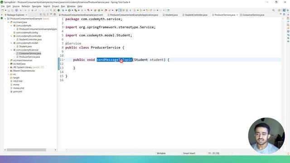290x163 pixels.
Task: Fold the import block at line 3
Action: [x=64, y=27]
